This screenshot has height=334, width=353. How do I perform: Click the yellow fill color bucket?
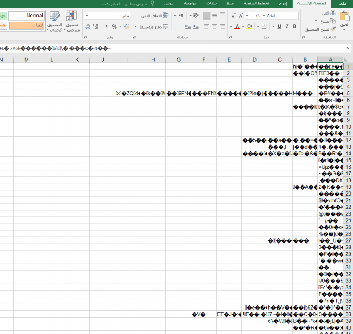pyautogui.click(x=249, y=27)
